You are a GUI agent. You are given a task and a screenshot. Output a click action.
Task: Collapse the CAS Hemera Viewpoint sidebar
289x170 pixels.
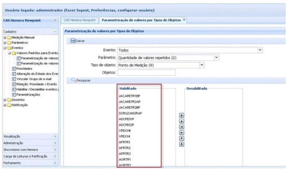(56, 21)
